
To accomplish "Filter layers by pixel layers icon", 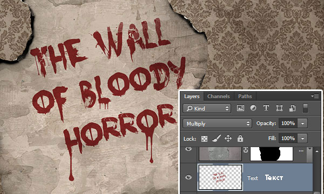I will (240, 108).
